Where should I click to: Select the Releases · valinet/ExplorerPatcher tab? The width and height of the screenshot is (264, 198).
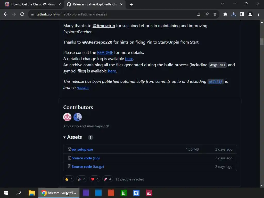click(x=94, y=5)
